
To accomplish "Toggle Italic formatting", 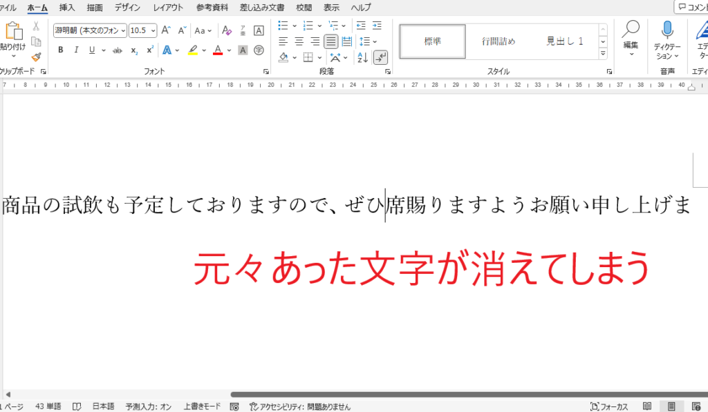I will (76, 50).
